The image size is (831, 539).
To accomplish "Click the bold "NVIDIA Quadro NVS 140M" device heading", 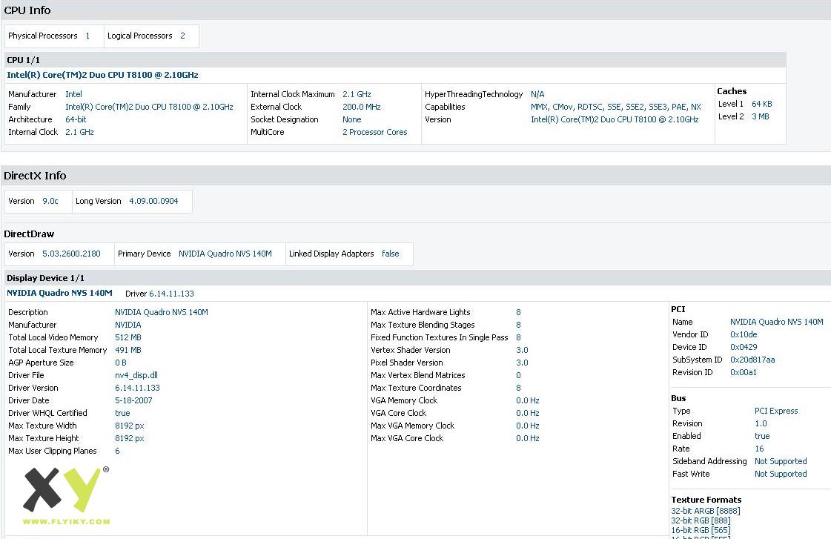I will pos(59,293).
